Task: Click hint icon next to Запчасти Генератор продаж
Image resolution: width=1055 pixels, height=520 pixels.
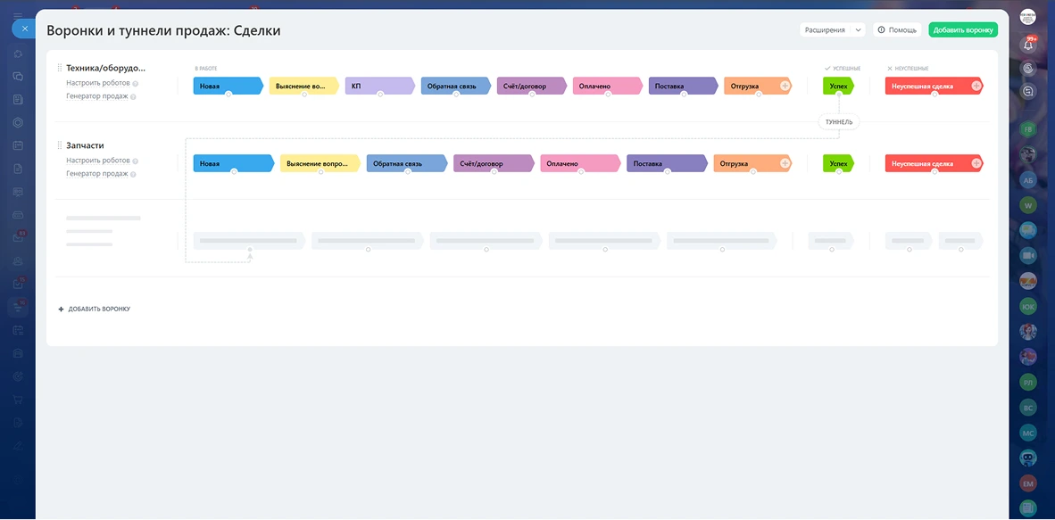Action: click(x=133, y=175)
